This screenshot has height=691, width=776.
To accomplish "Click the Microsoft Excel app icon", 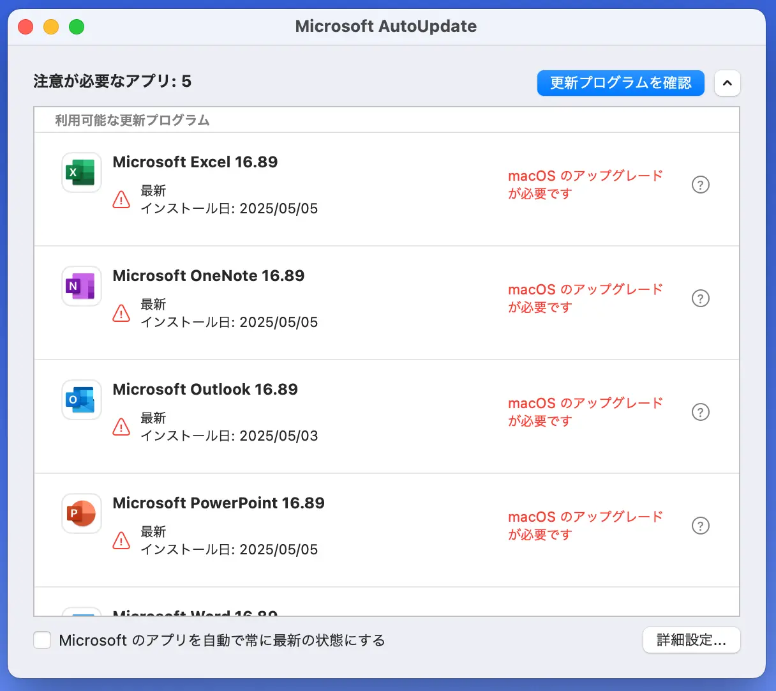I will (81, 172).
